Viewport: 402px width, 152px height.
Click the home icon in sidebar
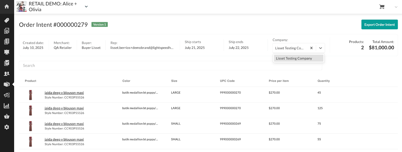tap(7, 7)
